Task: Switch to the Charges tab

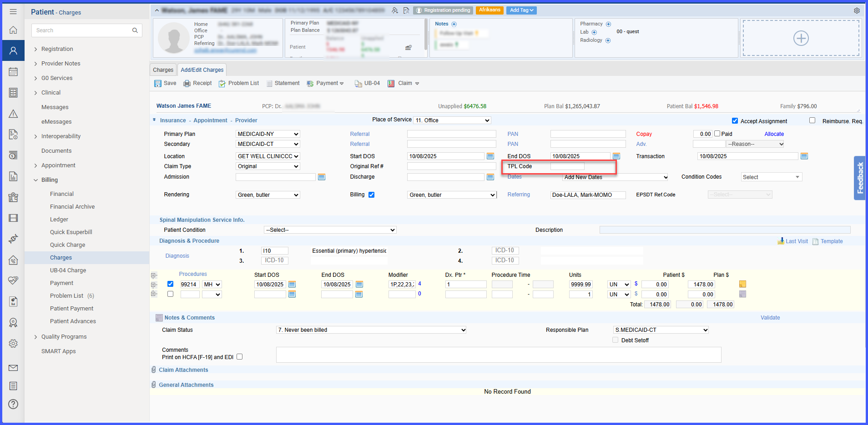Action: tap(163, 70)
